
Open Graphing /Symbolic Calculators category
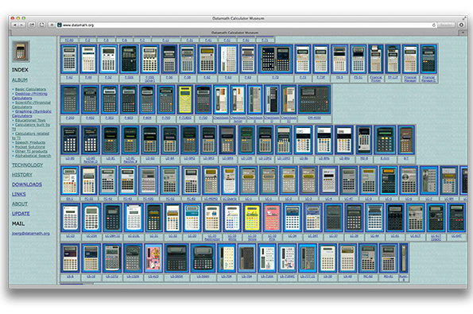tap(31, 114)
